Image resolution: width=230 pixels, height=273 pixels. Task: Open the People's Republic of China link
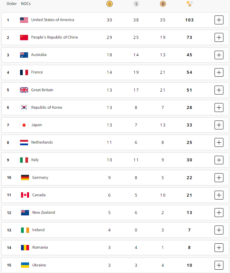[54, 37]
